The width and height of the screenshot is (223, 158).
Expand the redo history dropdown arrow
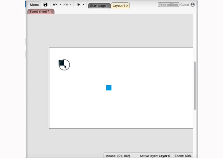[x=70, y=5]
